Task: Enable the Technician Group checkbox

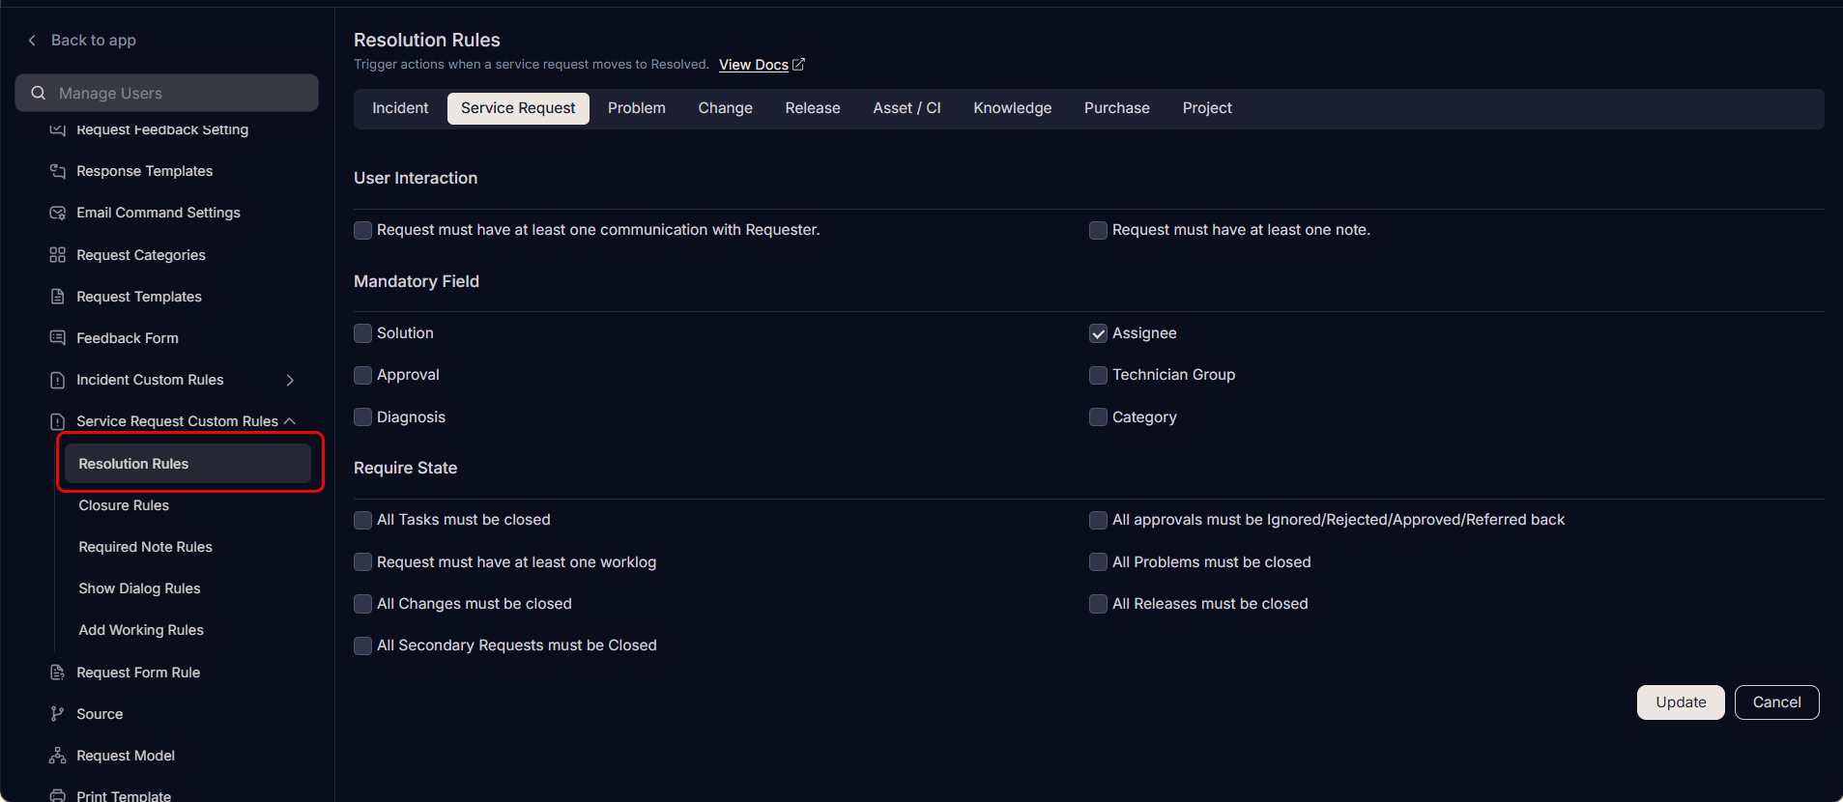Action: 1098,375
